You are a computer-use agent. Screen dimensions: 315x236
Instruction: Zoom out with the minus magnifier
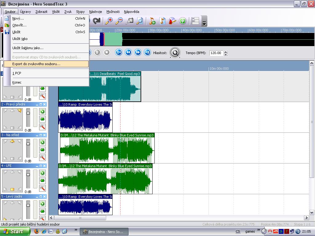119,21
